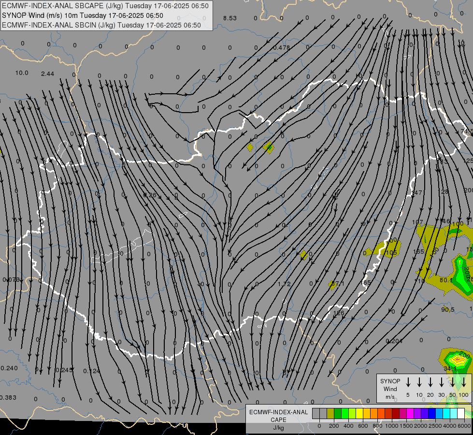Pick the bright magenta CAPE legend swatch
The image size is (473, 435).
tap(410, 413)
